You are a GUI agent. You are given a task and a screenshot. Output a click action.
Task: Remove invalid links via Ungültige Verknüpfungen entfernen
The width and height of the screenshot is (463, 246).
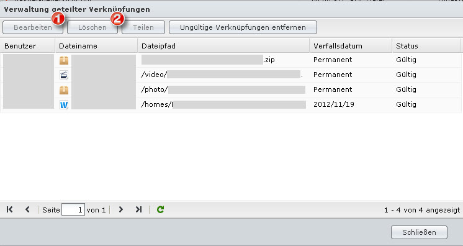243,27
